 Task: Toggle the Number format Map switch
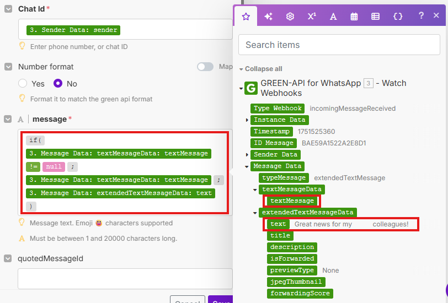pyautogui.click(x=205, y=67)
